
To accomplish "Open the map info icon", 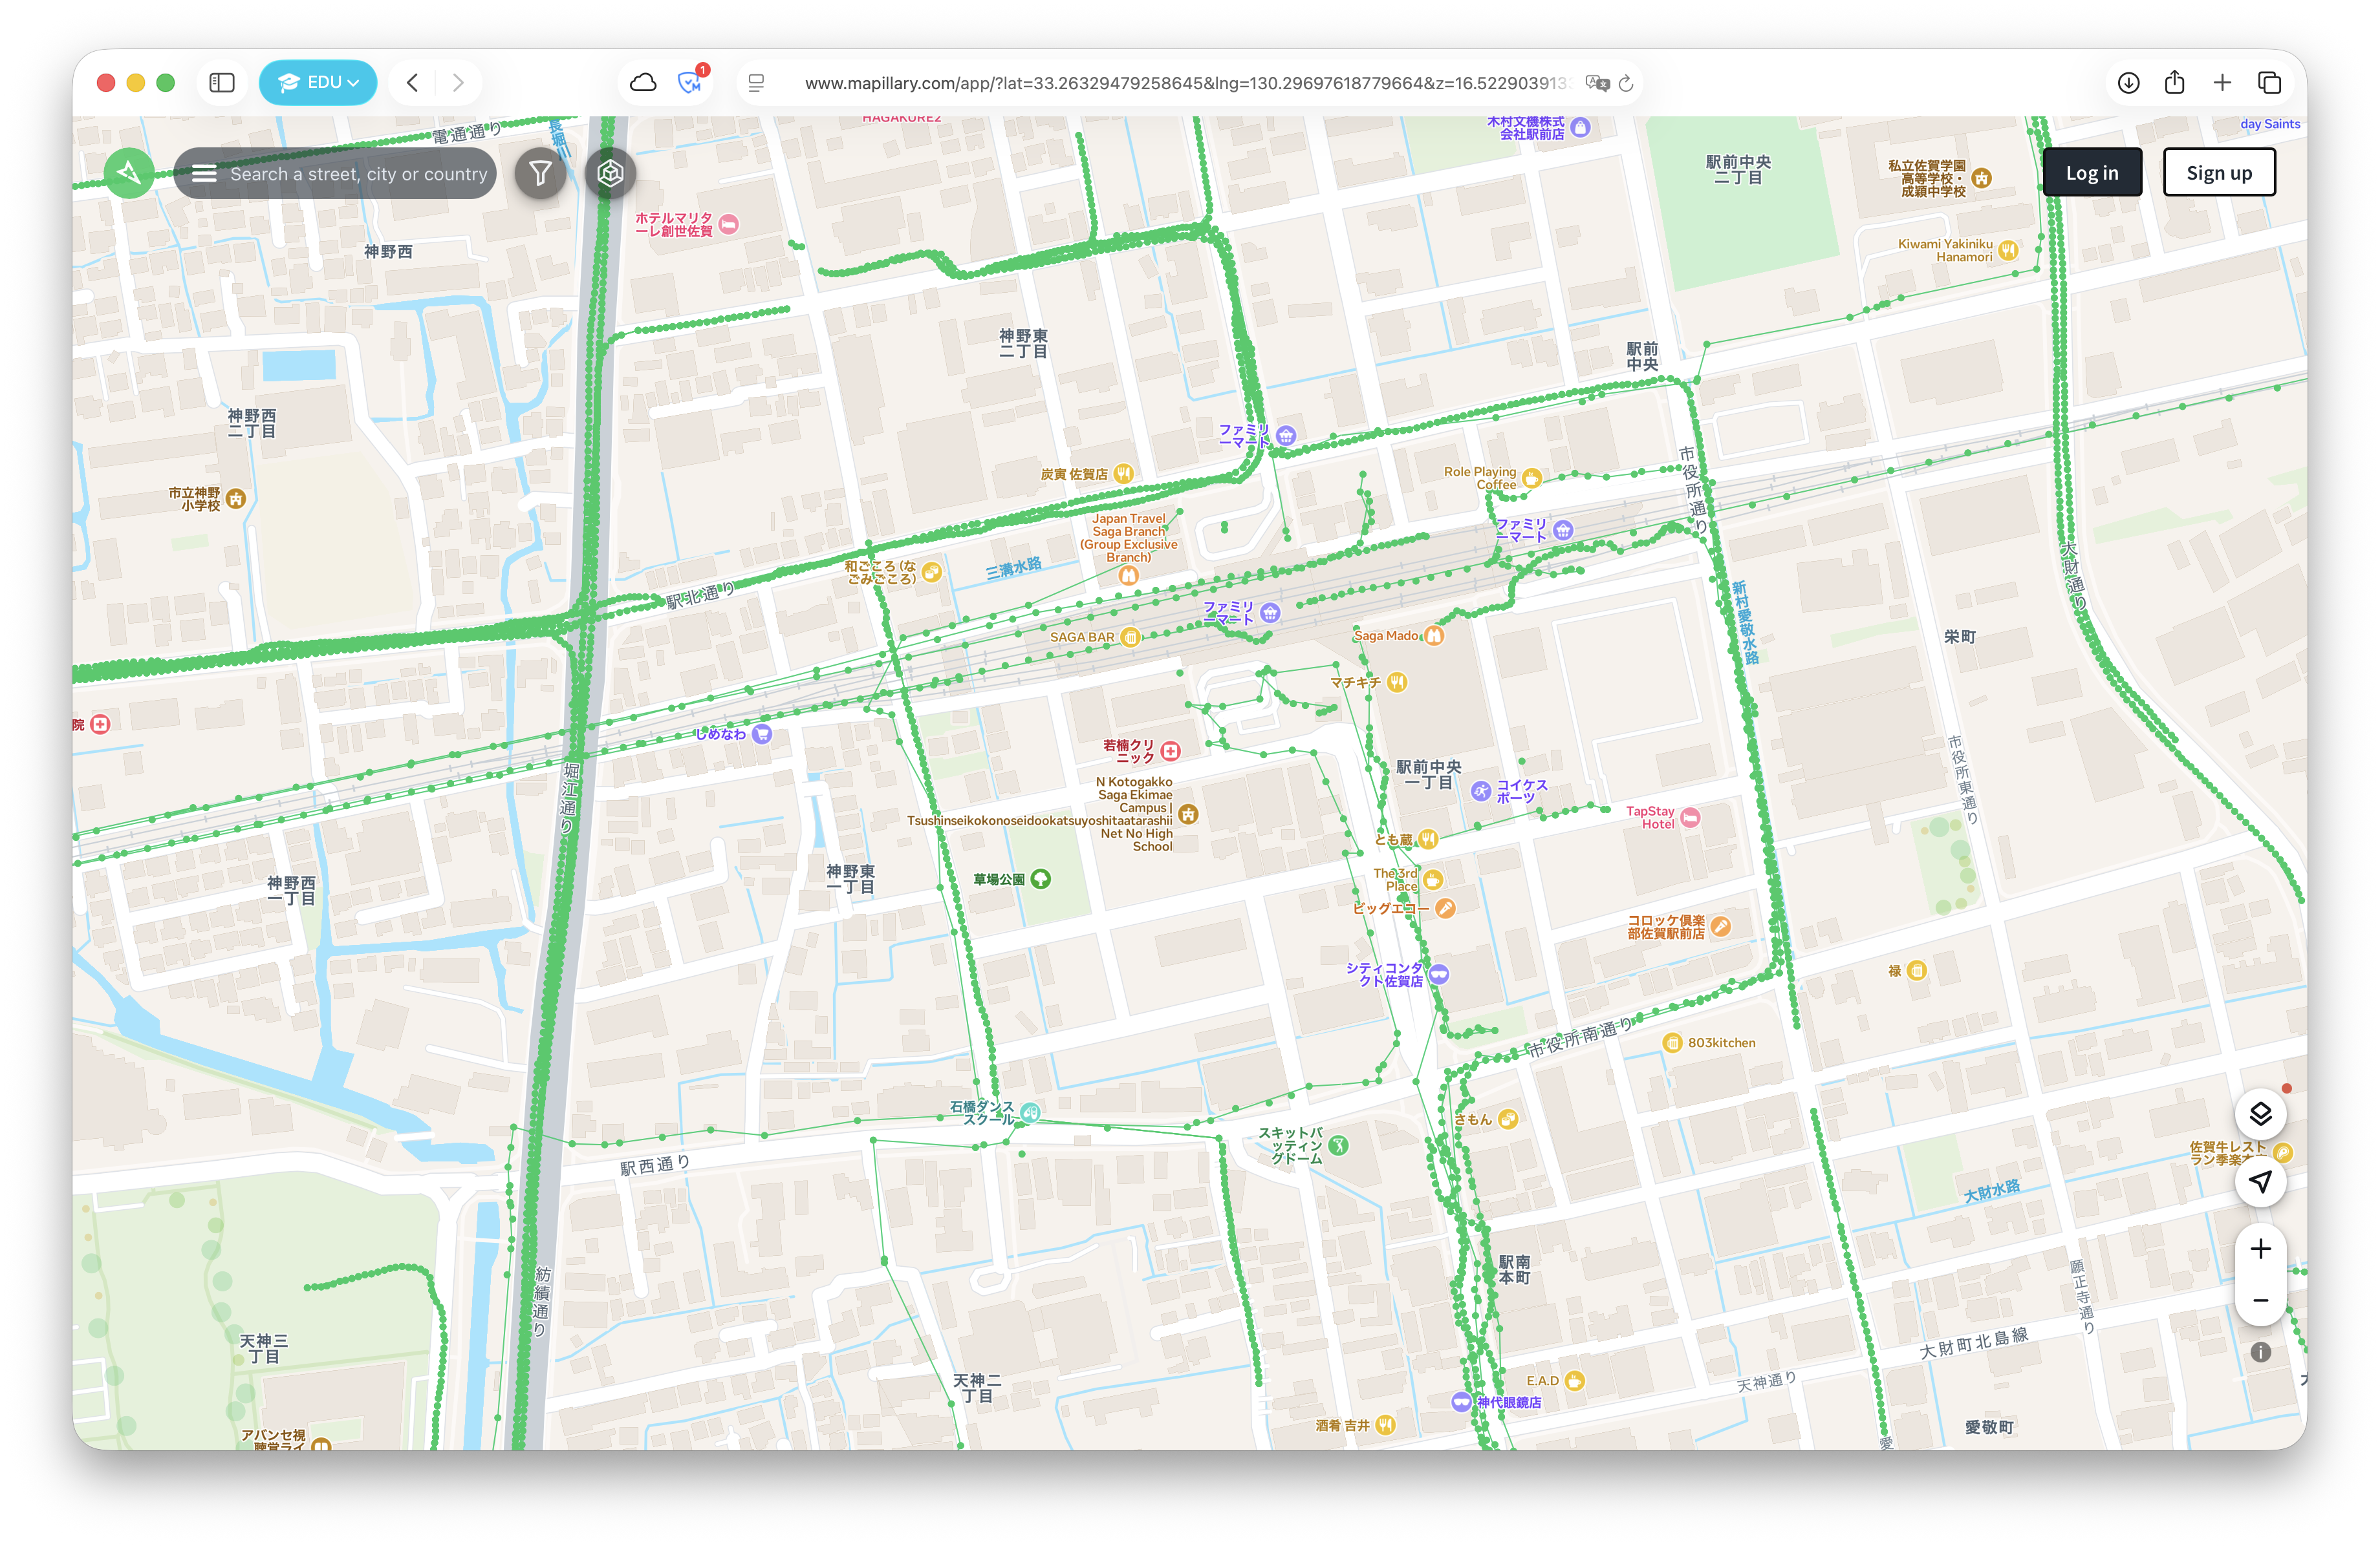I will click(2260, 1352).
